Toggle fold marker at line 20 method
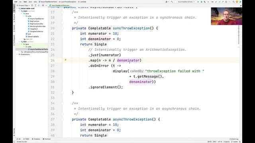The height and width of the screenshot is (143, 255). (x=62, y=28)
